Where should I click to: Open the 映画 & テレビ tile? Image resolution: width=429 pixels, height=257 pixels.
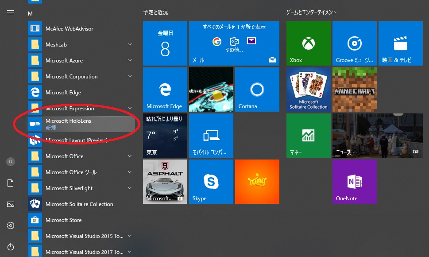tap(400, 43)
